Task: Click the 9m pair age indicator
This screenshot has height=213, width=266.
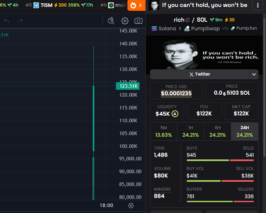Action: [216, 20]
